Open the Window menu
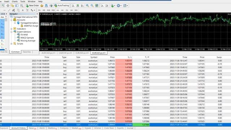Viewport: 231px width, 130px height. [31, 1]
